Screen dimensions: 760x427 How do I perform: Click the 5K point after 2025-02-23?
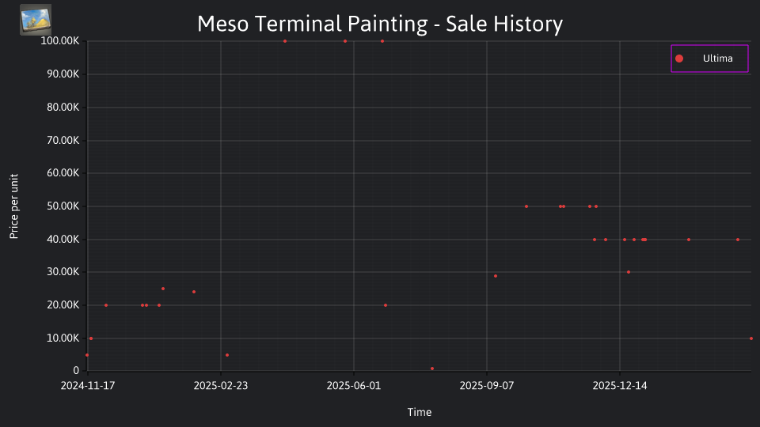(x=227, y=355)
